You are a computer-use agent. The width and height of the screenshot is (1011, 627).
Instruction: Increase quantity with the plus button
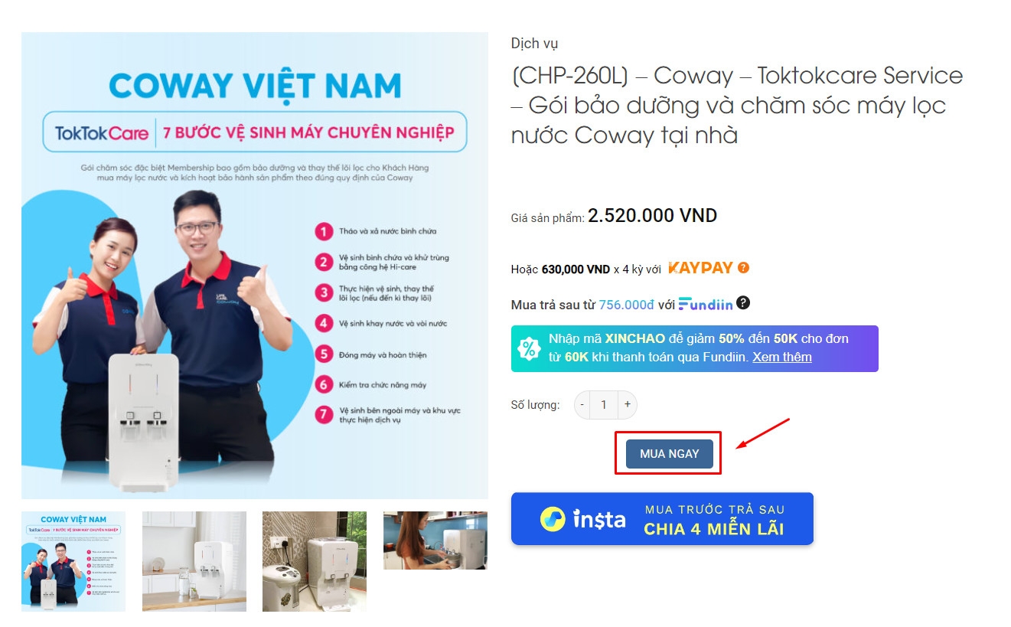628,404
